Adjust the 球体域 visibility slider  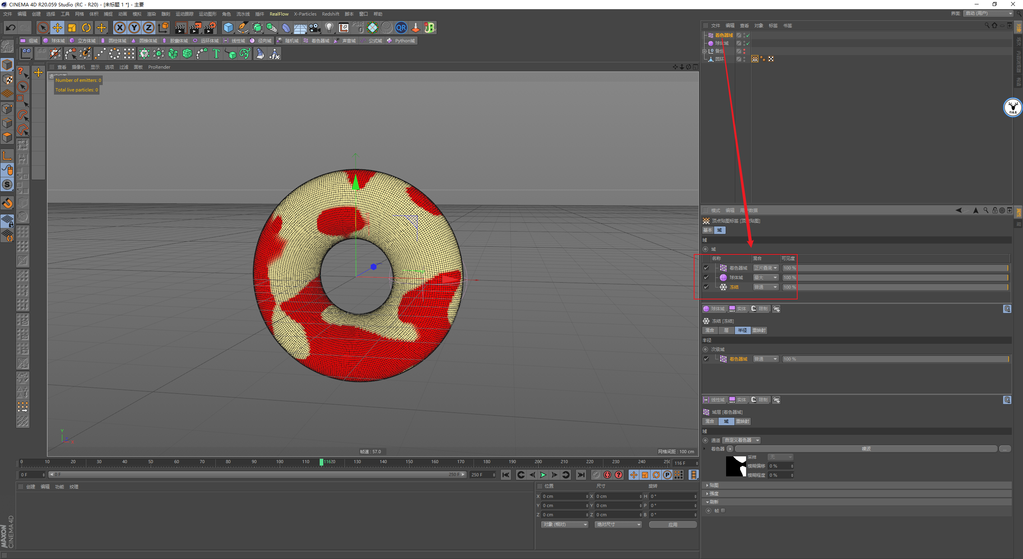(895, 278)
